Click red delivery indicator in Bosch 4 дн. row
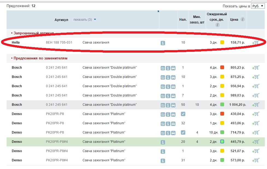This screenshot has height=169, width=267. coord(222,68)
